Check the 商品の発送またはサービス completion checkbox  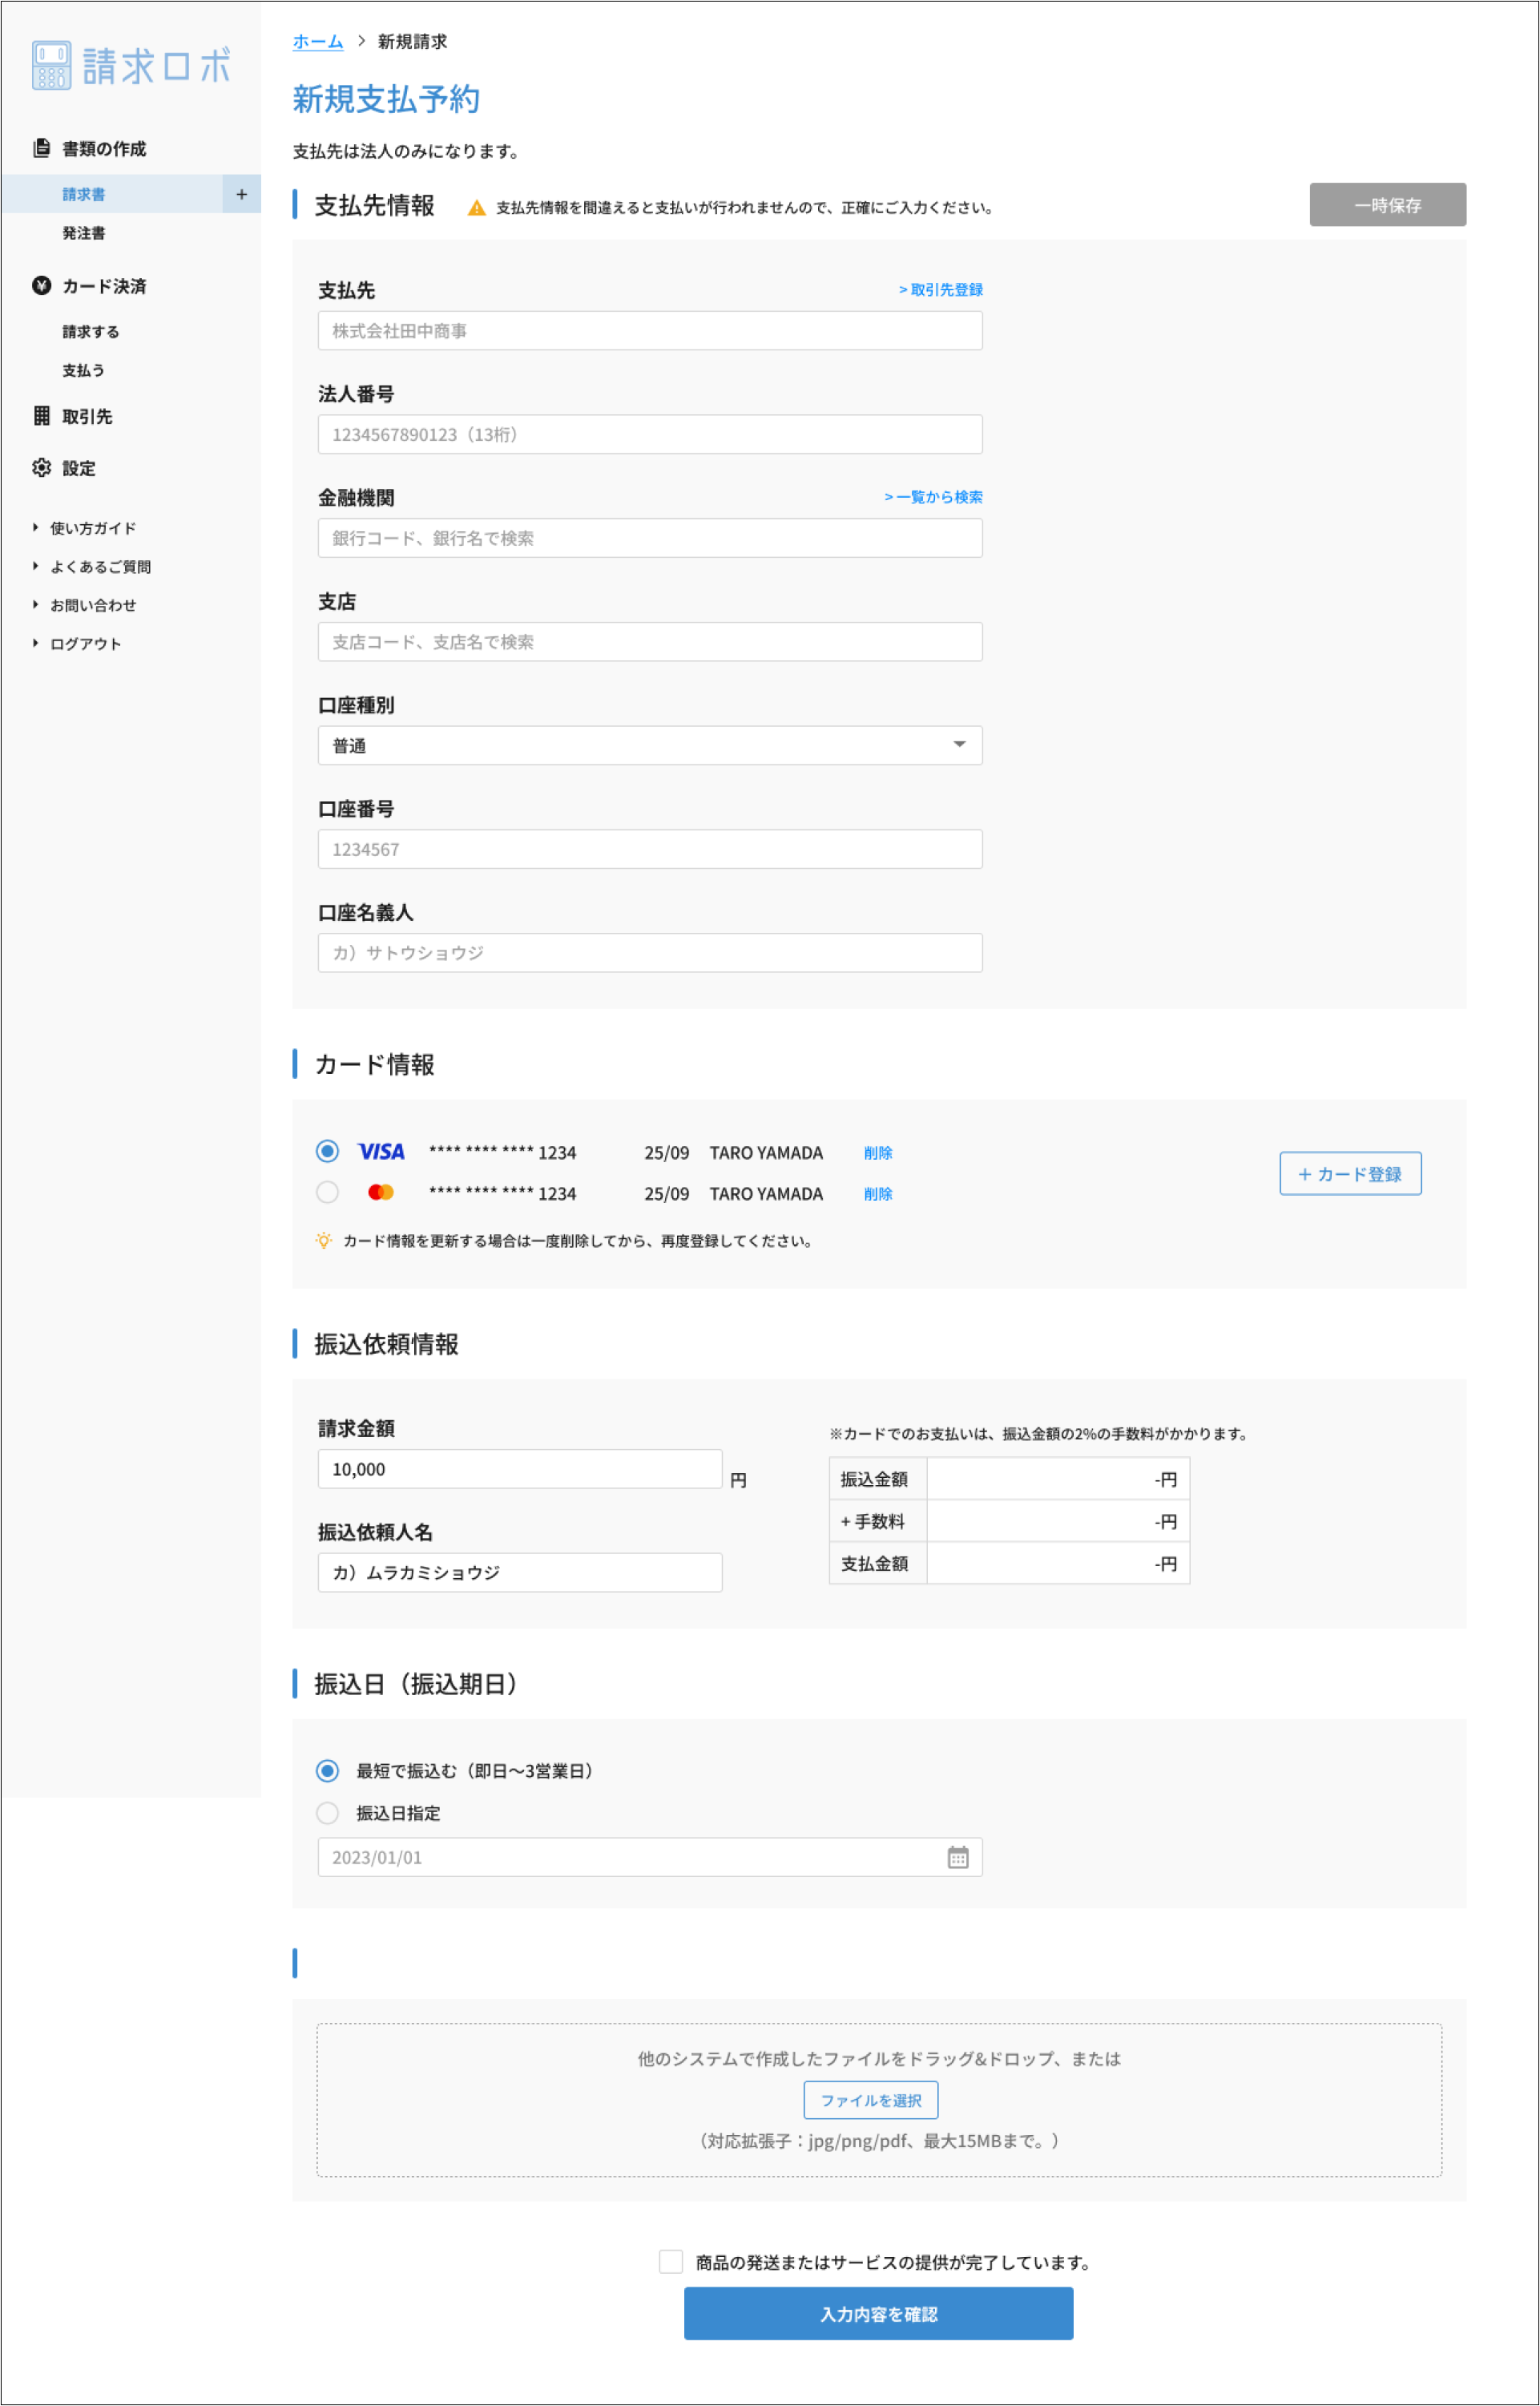click(x=671, y=2262)
